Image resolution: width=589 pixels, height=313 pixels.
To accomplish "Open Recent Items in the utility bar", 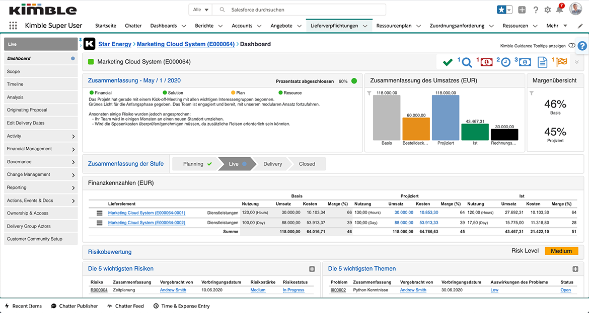I will click(23, 306).
